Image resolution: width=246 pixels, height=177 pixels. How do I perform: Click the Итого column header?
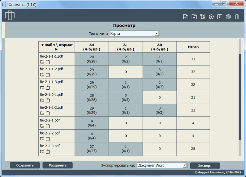(x=193, y=47)
